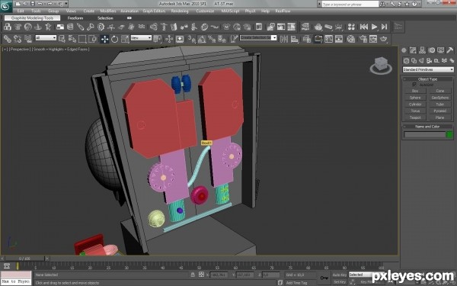Viewport: 457px width, 286px height.
Task: Open the Rendering menu
Action: pos(180,11)
